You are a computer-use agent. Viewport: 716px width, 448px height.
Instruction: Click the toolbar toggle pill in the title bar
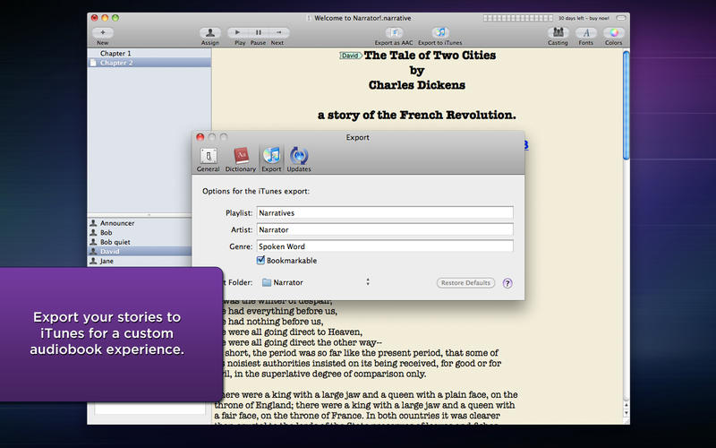pyautogui.click(x=621, y=18)
